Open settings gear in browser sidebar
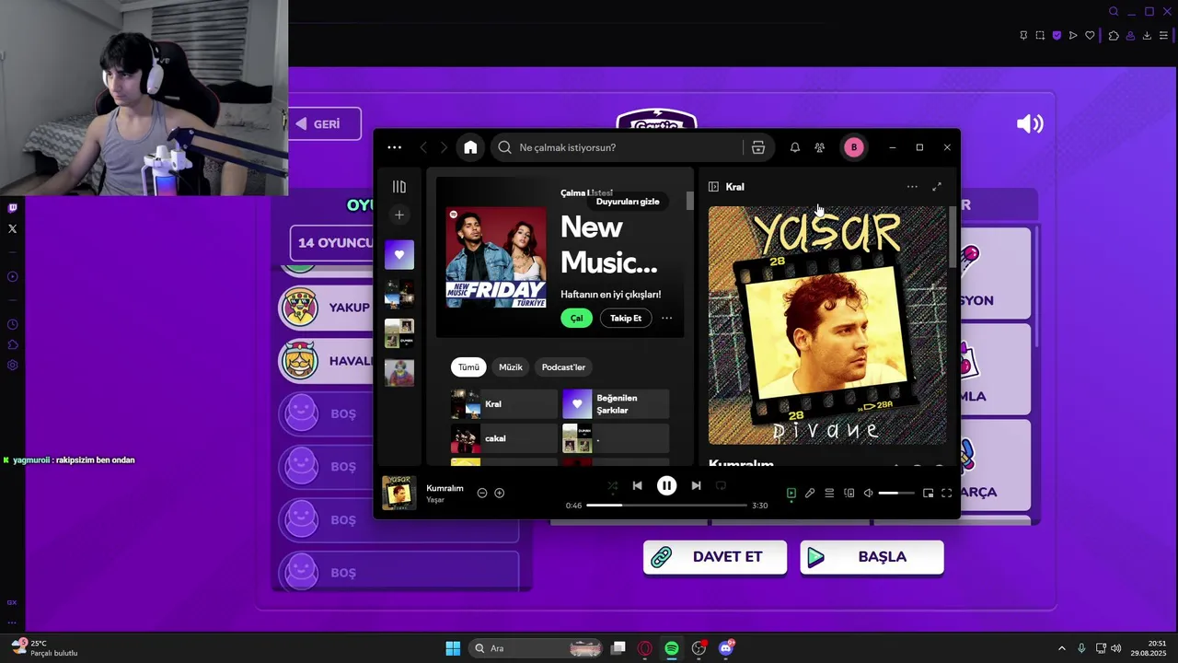Screen dimensions: 1178x663 pos(12,365)
